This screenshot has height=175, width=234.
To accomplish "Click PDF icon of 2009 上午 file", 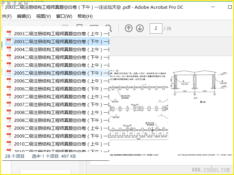I will pyautogui.click(x=9, y=128).
